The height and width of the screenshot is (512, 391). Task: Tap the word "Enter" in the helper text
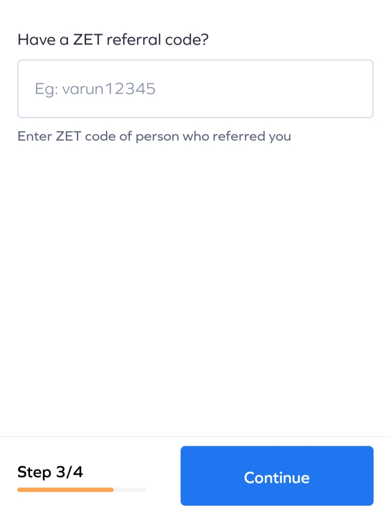tap(35, 136)
